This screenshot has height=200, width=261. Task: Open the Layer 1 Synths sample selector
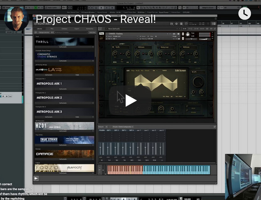coord(122,47)
